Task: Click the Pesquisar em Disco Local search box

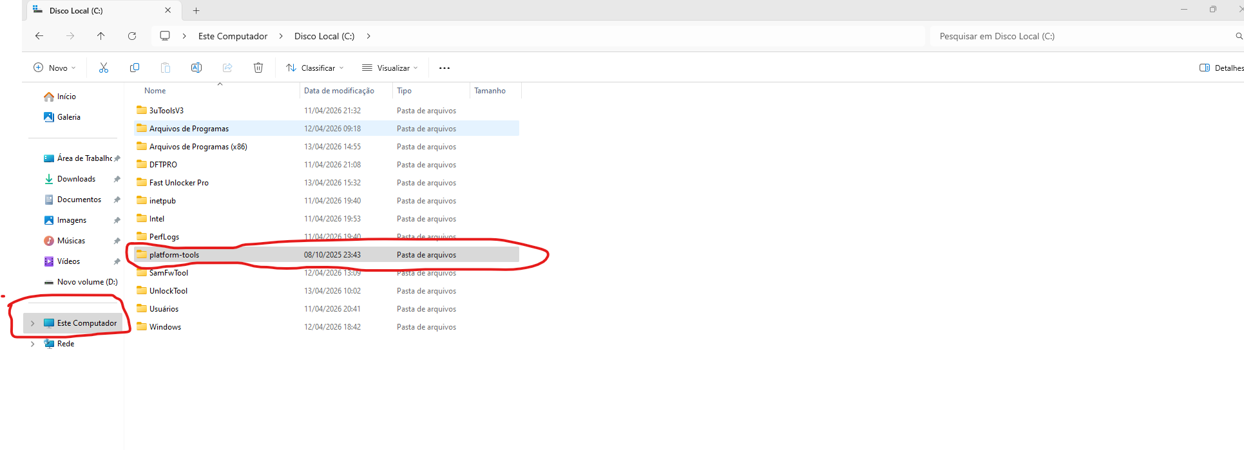Action: tap(1082, 36)
